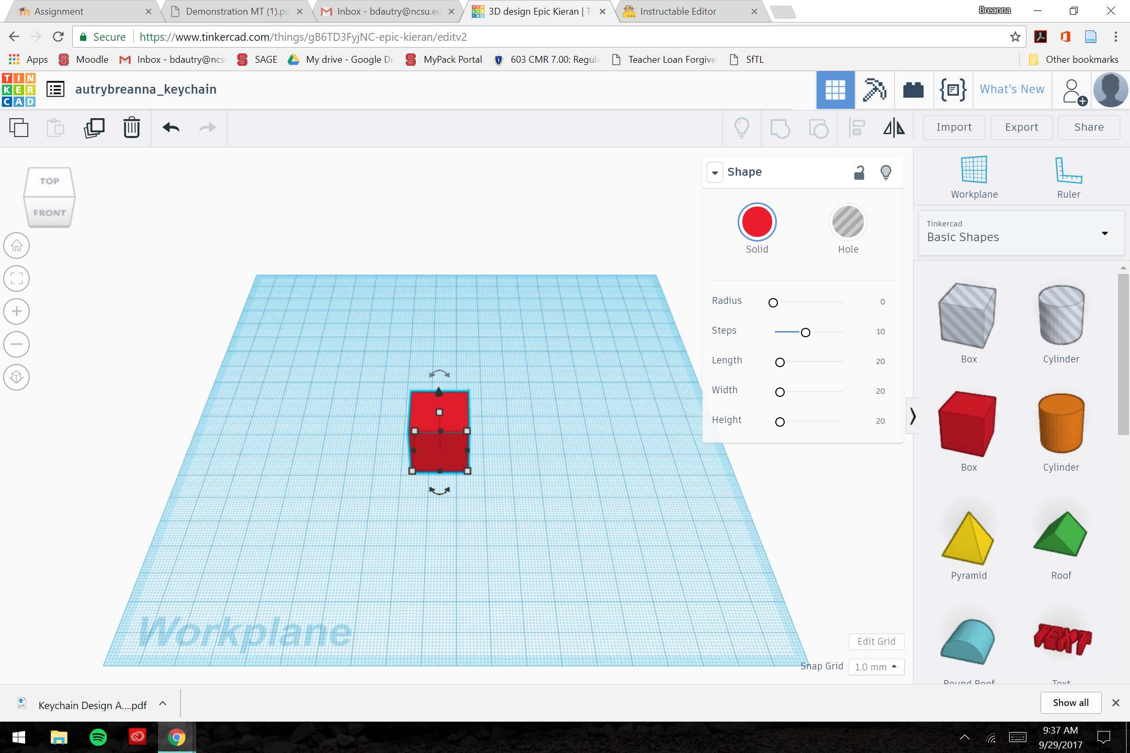Image resolution: width=1130 pixels, height=753 pixels.
Task: Click the Show all button
Action: [1070, 702]
